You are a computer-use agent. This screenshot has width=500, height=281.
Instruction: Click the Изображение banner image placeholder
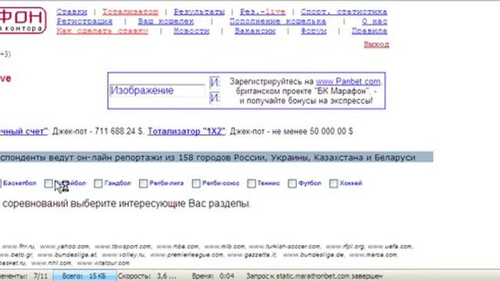click(157, 91)
